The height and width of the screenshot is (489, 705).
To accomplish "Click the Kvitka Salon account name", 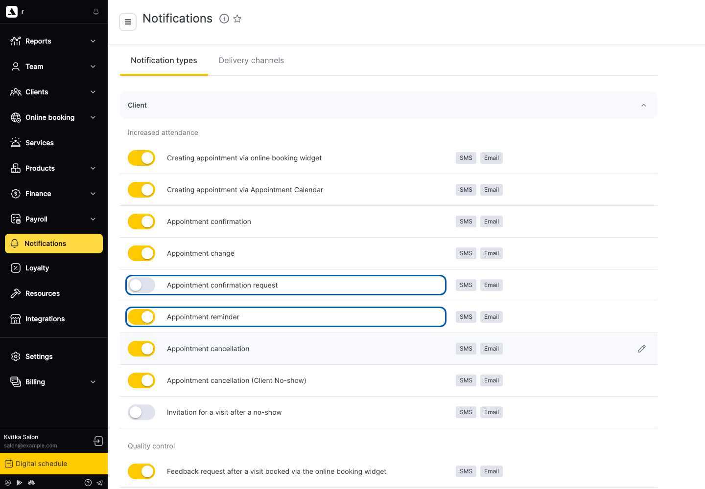I will point(21,437).
